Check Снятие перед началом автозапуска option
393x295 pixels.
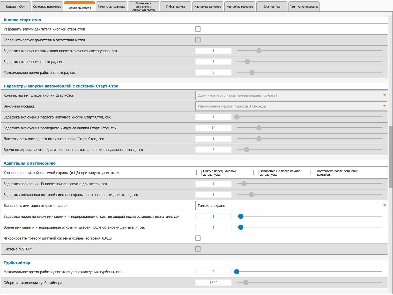point(199,173)
